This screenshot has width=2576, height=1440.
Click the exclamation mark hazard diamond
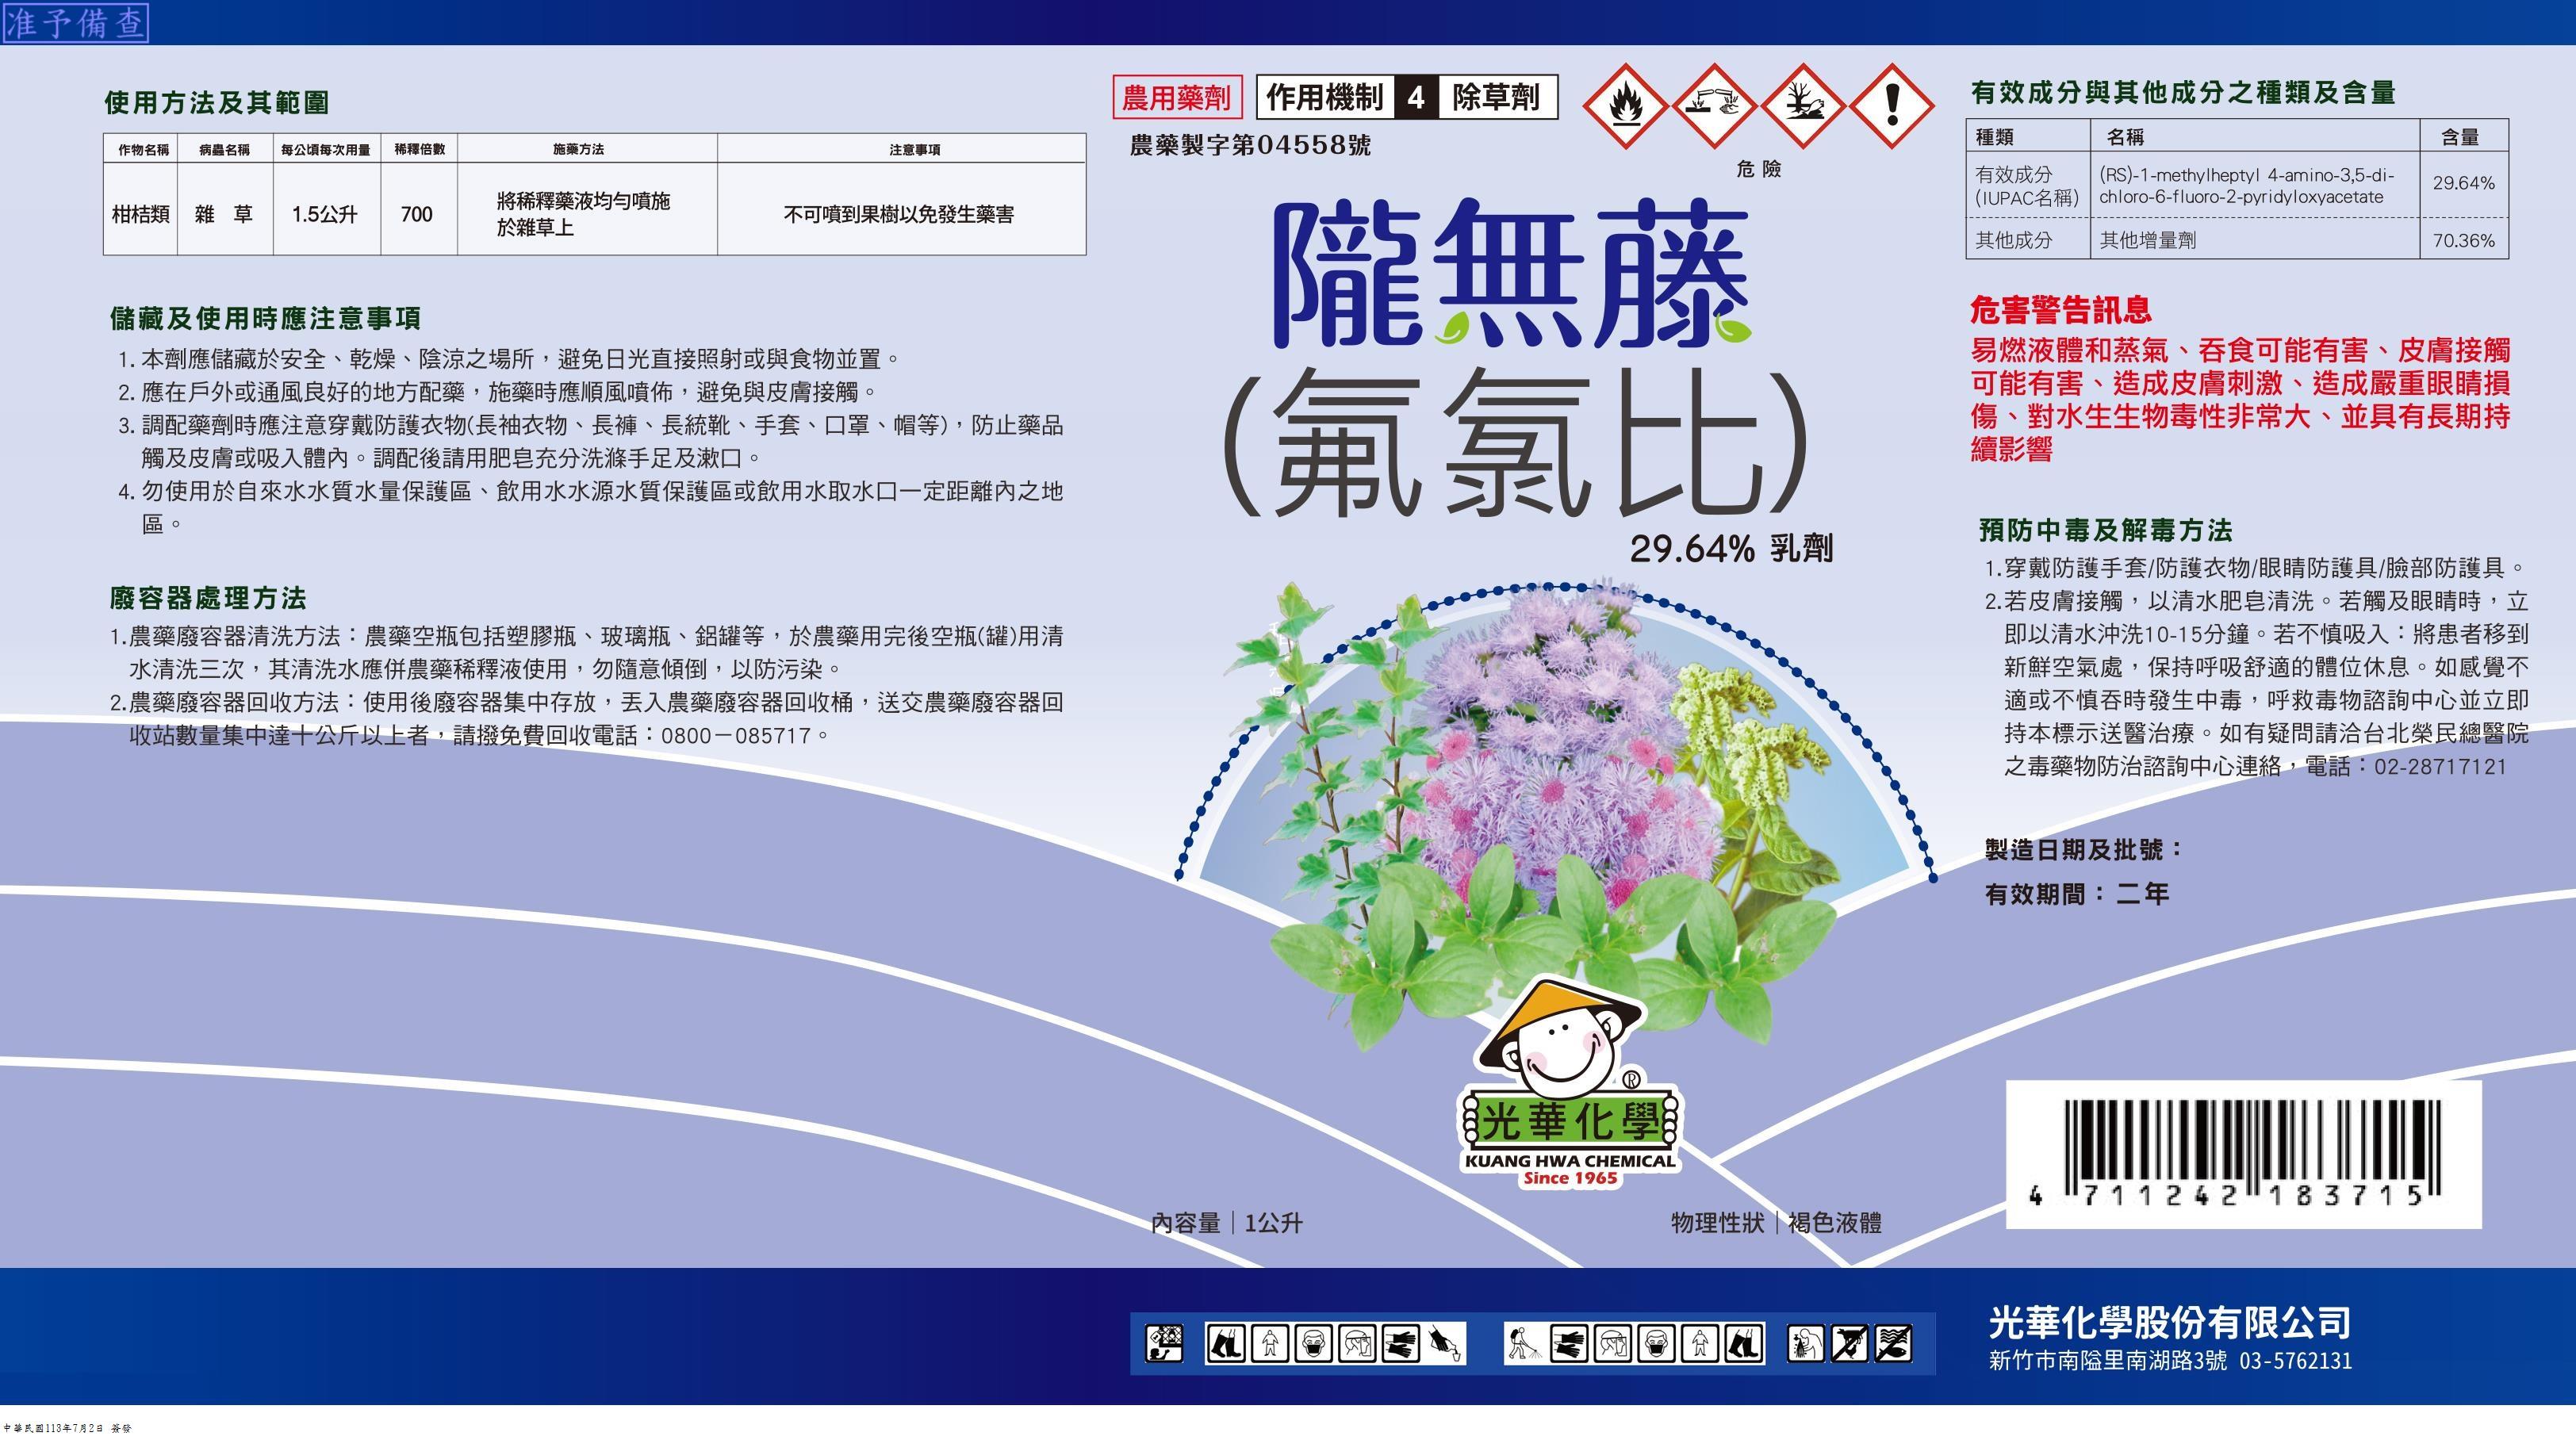click(1892, 106)
